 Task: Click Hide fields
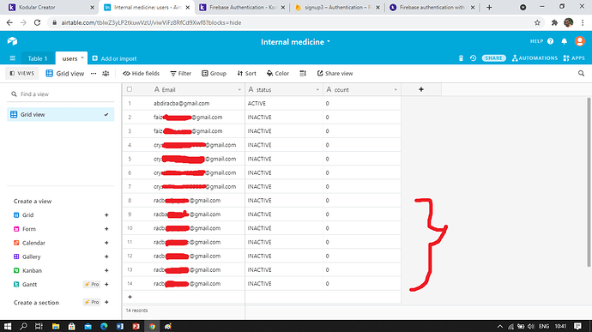click(x=141, y=73)
